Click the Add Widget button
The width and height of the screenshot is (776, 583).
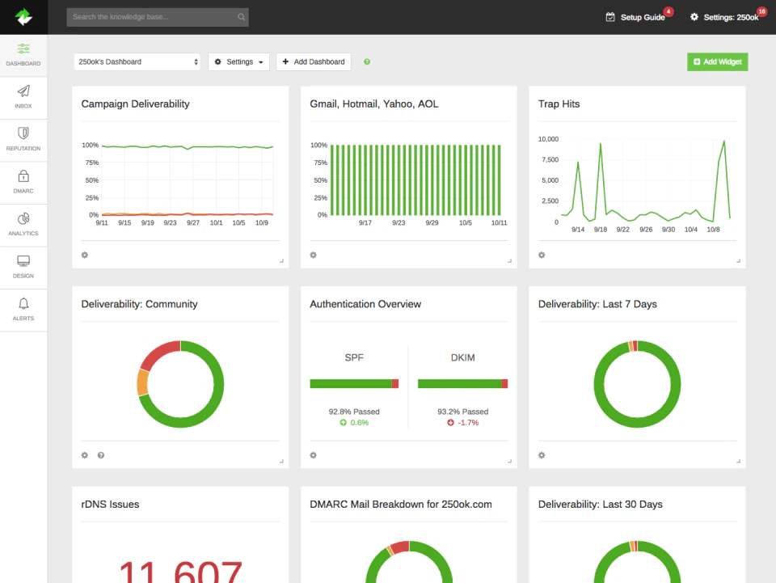(717, 62)
